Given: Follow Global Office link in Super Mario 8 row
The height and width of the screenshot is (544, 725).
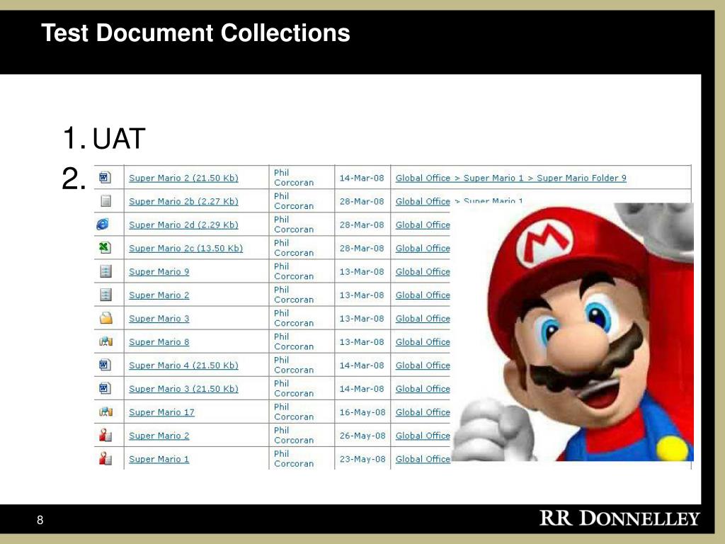Looking at the screenshot, I should tap(423, 342).
